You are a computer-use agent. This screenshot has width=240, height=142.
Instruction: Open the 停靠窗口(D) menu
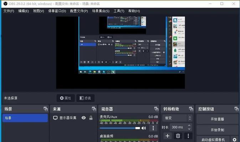pyautogui.click(x=57, y=11)
